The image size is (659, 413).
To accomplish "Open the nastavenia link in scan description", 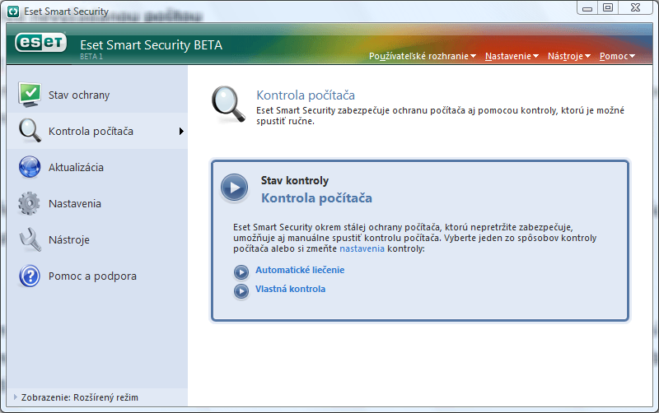I will [x=362, y=248].
